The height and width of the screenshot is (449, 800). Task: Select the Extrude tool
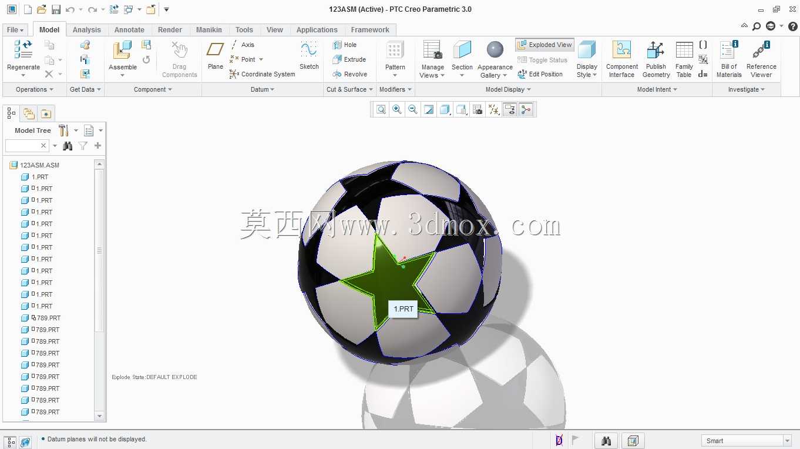click(x=349, y=59)
